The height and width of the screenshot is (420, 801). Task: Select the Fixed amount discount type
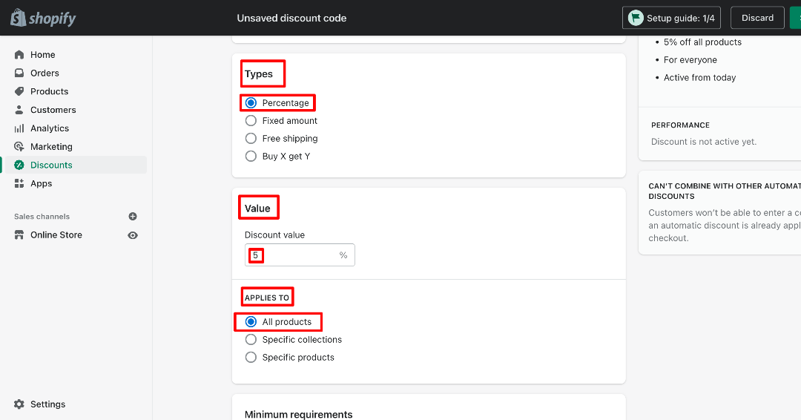coord(251,121)
